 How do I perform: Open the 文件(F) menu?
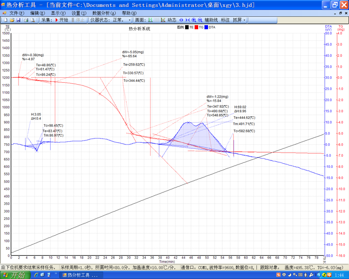(x=16, y=13)
